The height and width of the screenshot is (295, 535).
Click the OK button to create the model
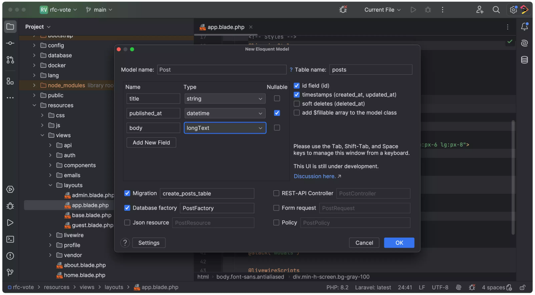coord(399,242)
